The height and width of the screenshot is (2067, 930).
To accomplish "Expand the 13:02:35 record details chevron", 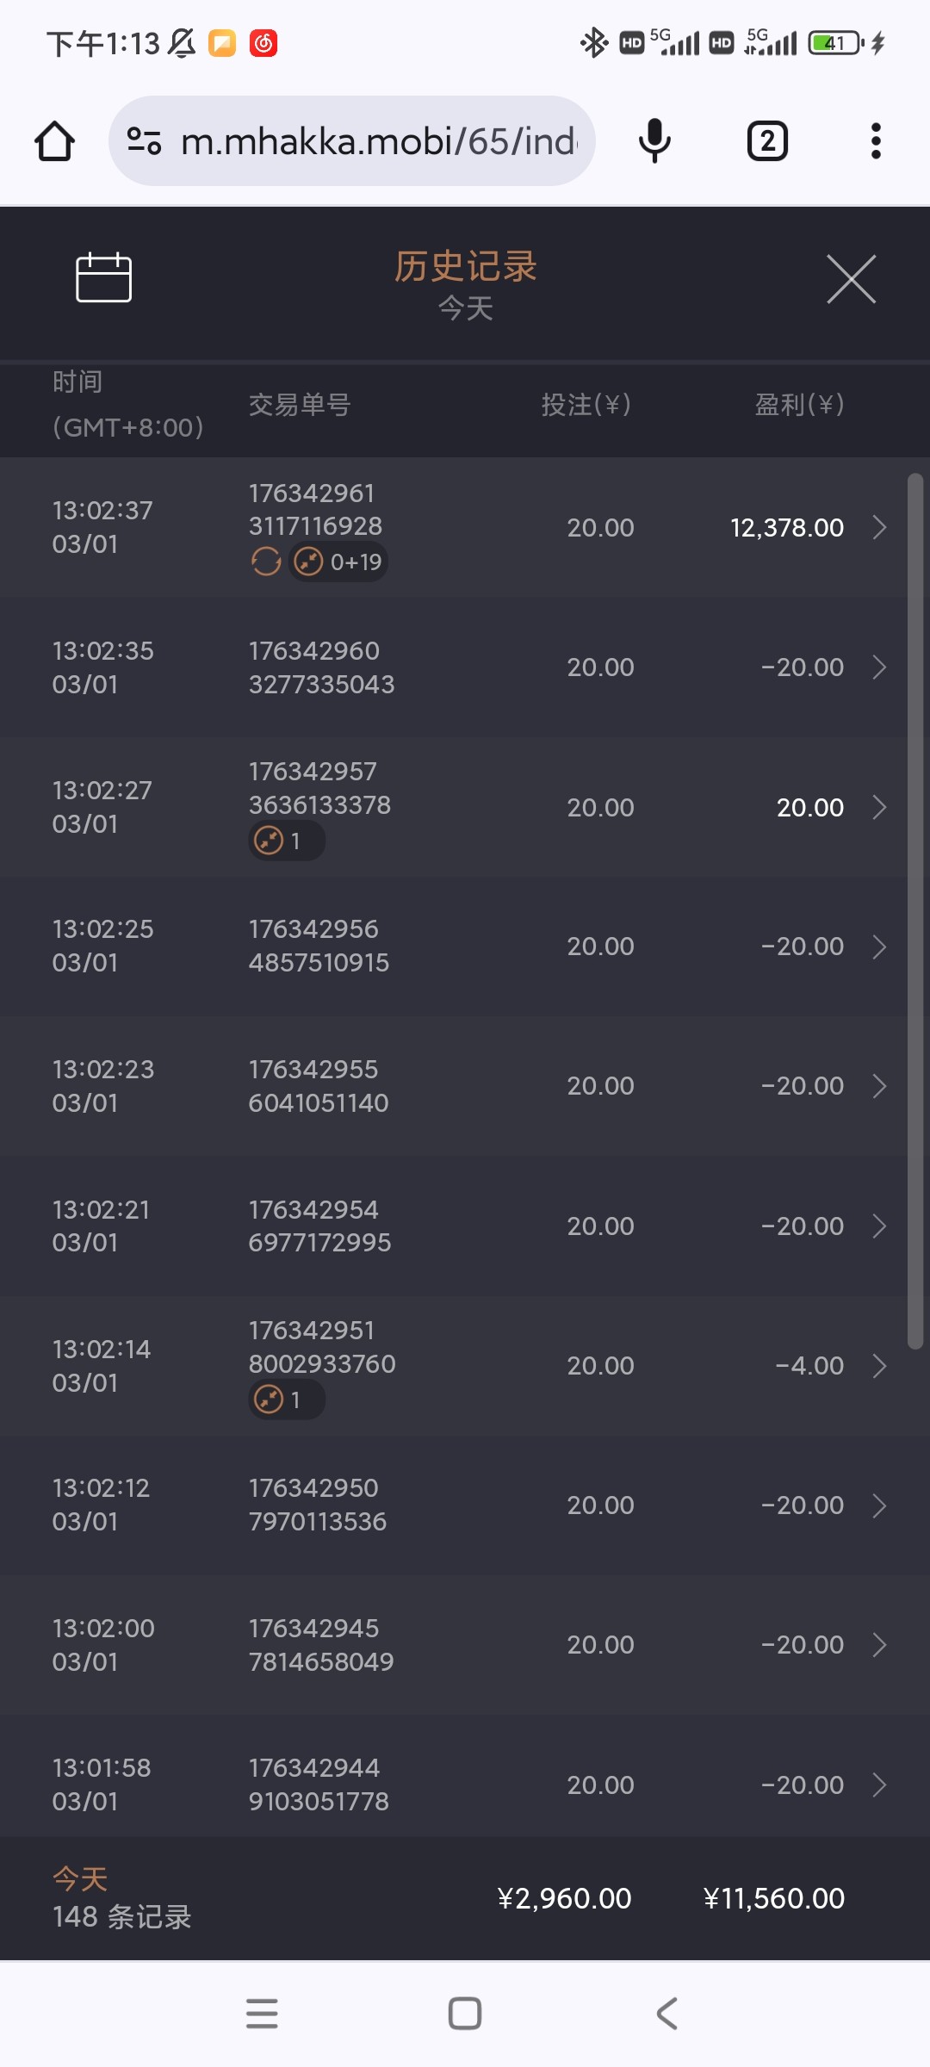I will pos(879,667).
